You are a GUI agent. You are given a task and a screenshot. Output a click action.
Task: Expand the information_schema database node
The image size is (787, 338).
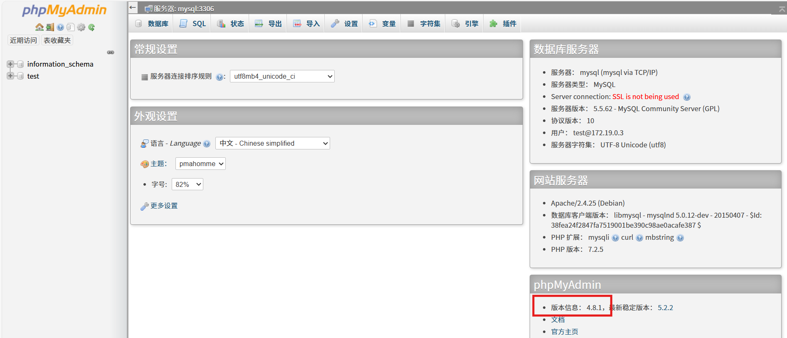click(x=10, y=64)
